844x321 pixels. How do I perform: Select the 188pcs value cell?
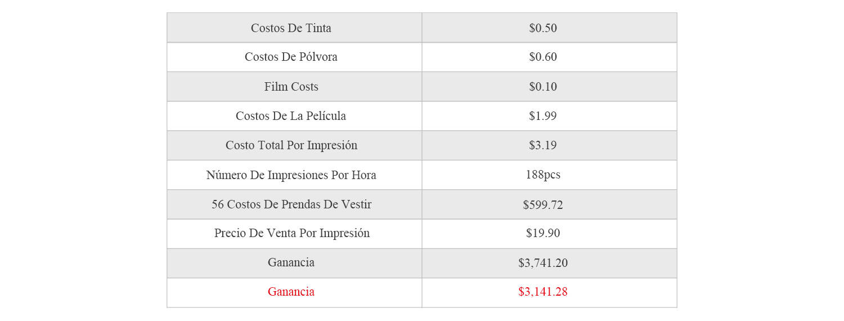pyautogui.click(x=543, y=175)
